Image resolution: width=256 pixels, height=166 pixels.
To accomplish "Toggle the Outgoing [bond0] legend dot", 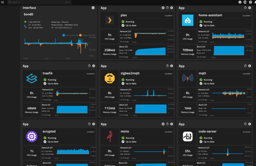I will point(80,35).
